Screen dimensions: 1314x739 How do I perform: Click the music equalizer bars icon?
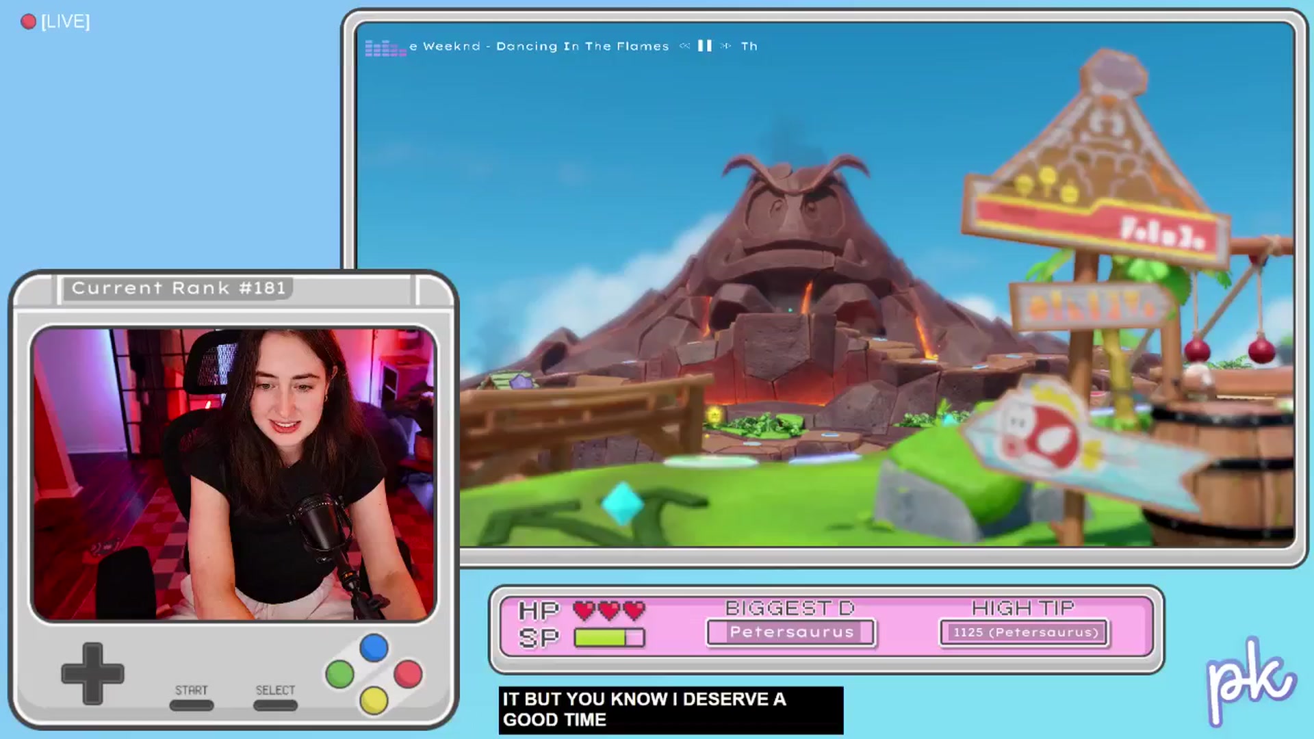385,48
